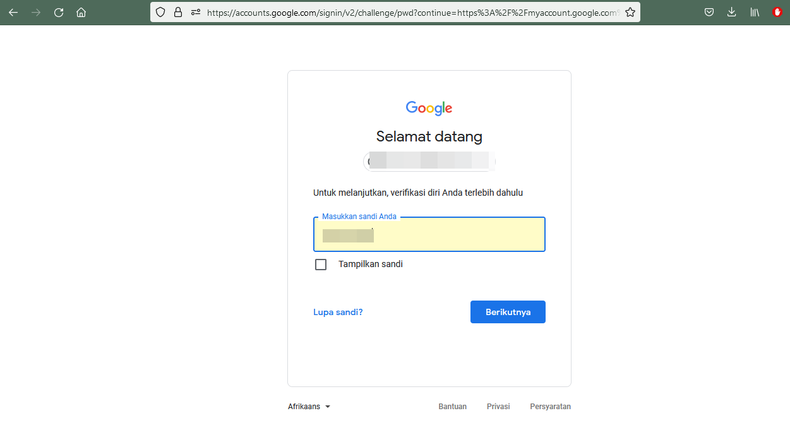790x430 pixels.
Task: Open the account email chip selector
Action: (x=429, y=162)
